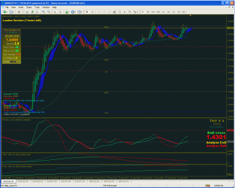Select the crosshair tool
Image resolution: width=235 pixels, height=188 pixels.
click(x=92, y=12)
